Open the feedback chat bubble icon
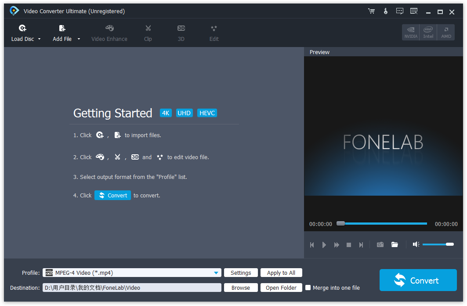Viewport: 467px width, 306px height. coord(400,11)
